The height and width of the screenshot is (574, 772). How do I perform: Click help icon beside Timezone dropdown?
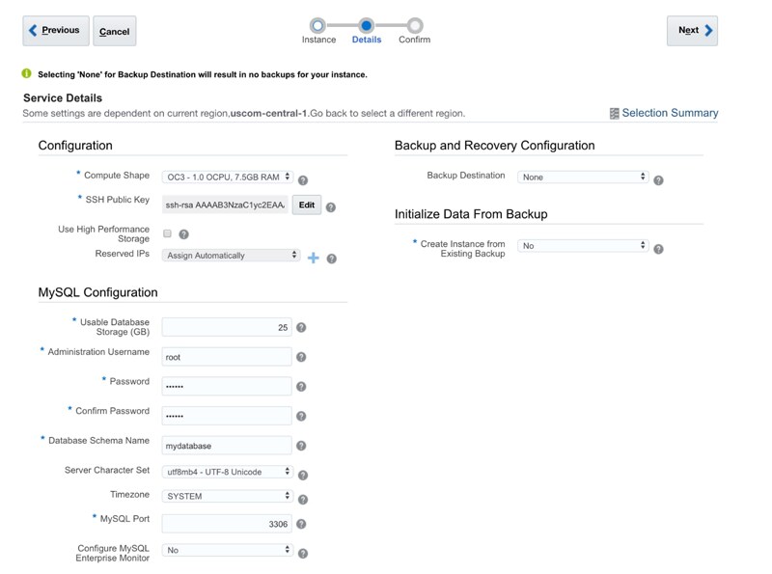pos(303,500)
